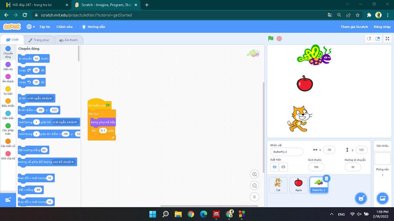
Task: Open the Scratch logo home link
Action: (x=12, y=26)
